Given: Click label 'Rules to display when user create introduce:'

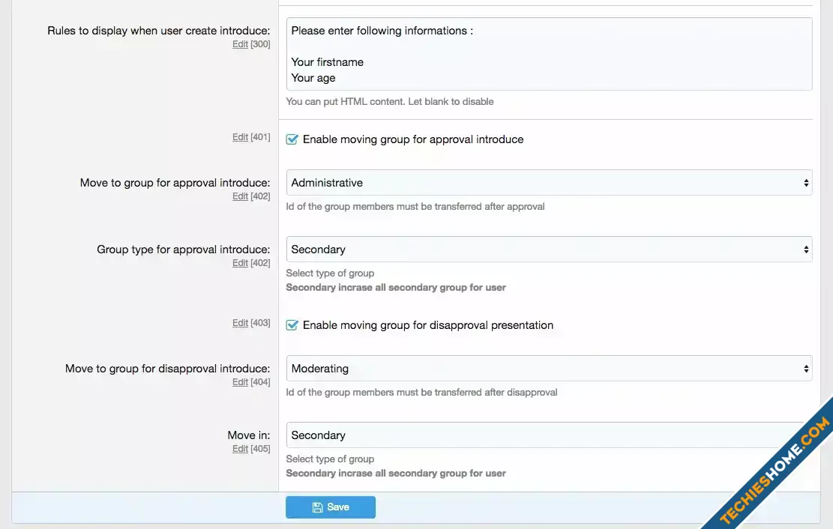Looking at the screenshot, I should coord(158,31).
